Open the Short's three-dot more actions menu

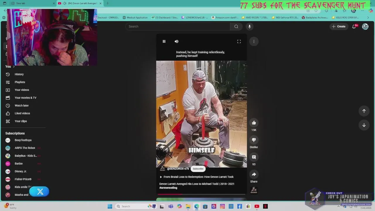coord(254,41)
